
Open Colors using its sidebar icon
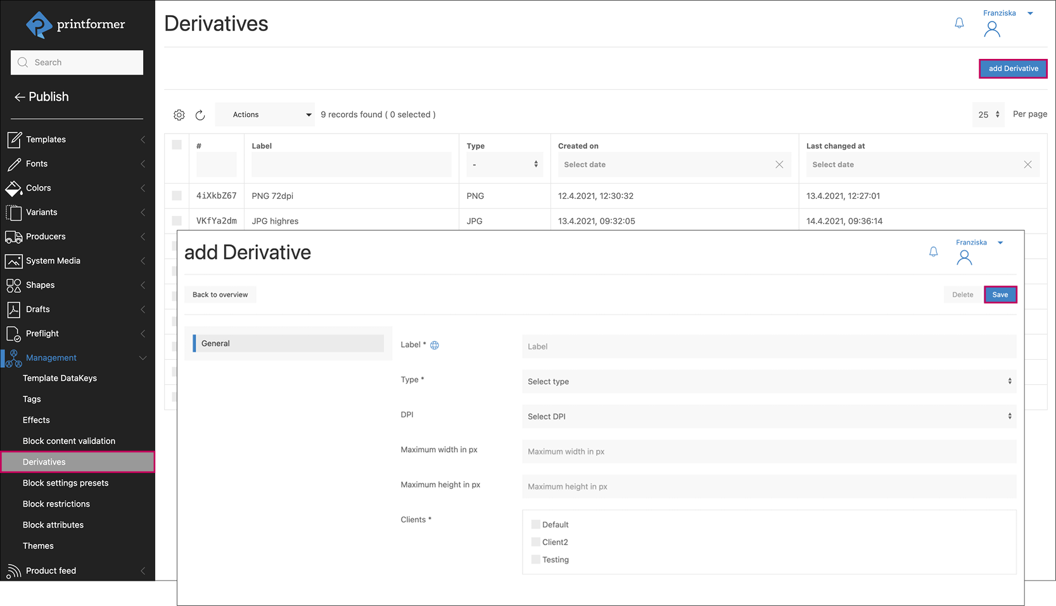[x=14, y=187]
